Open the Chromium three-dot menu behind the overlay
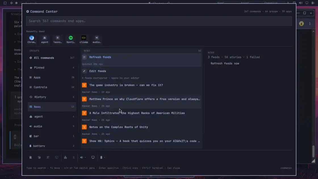Screen dimensions: 318x179 [310, 24]
